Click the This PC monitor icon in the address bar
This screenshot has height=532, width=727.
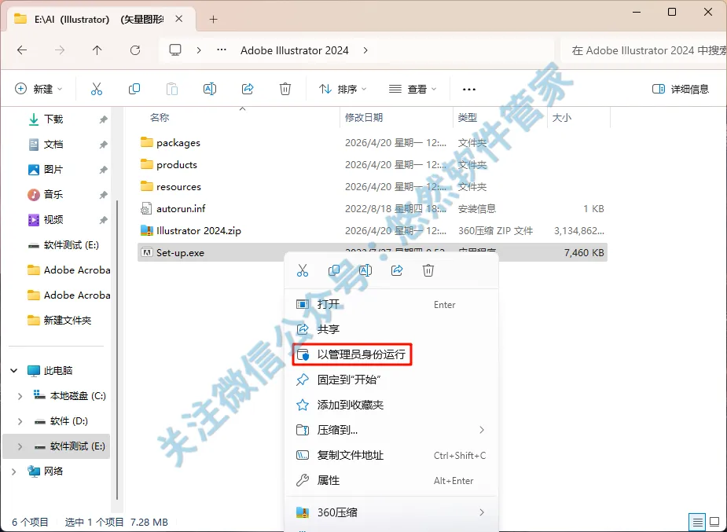tap(175, 50)
